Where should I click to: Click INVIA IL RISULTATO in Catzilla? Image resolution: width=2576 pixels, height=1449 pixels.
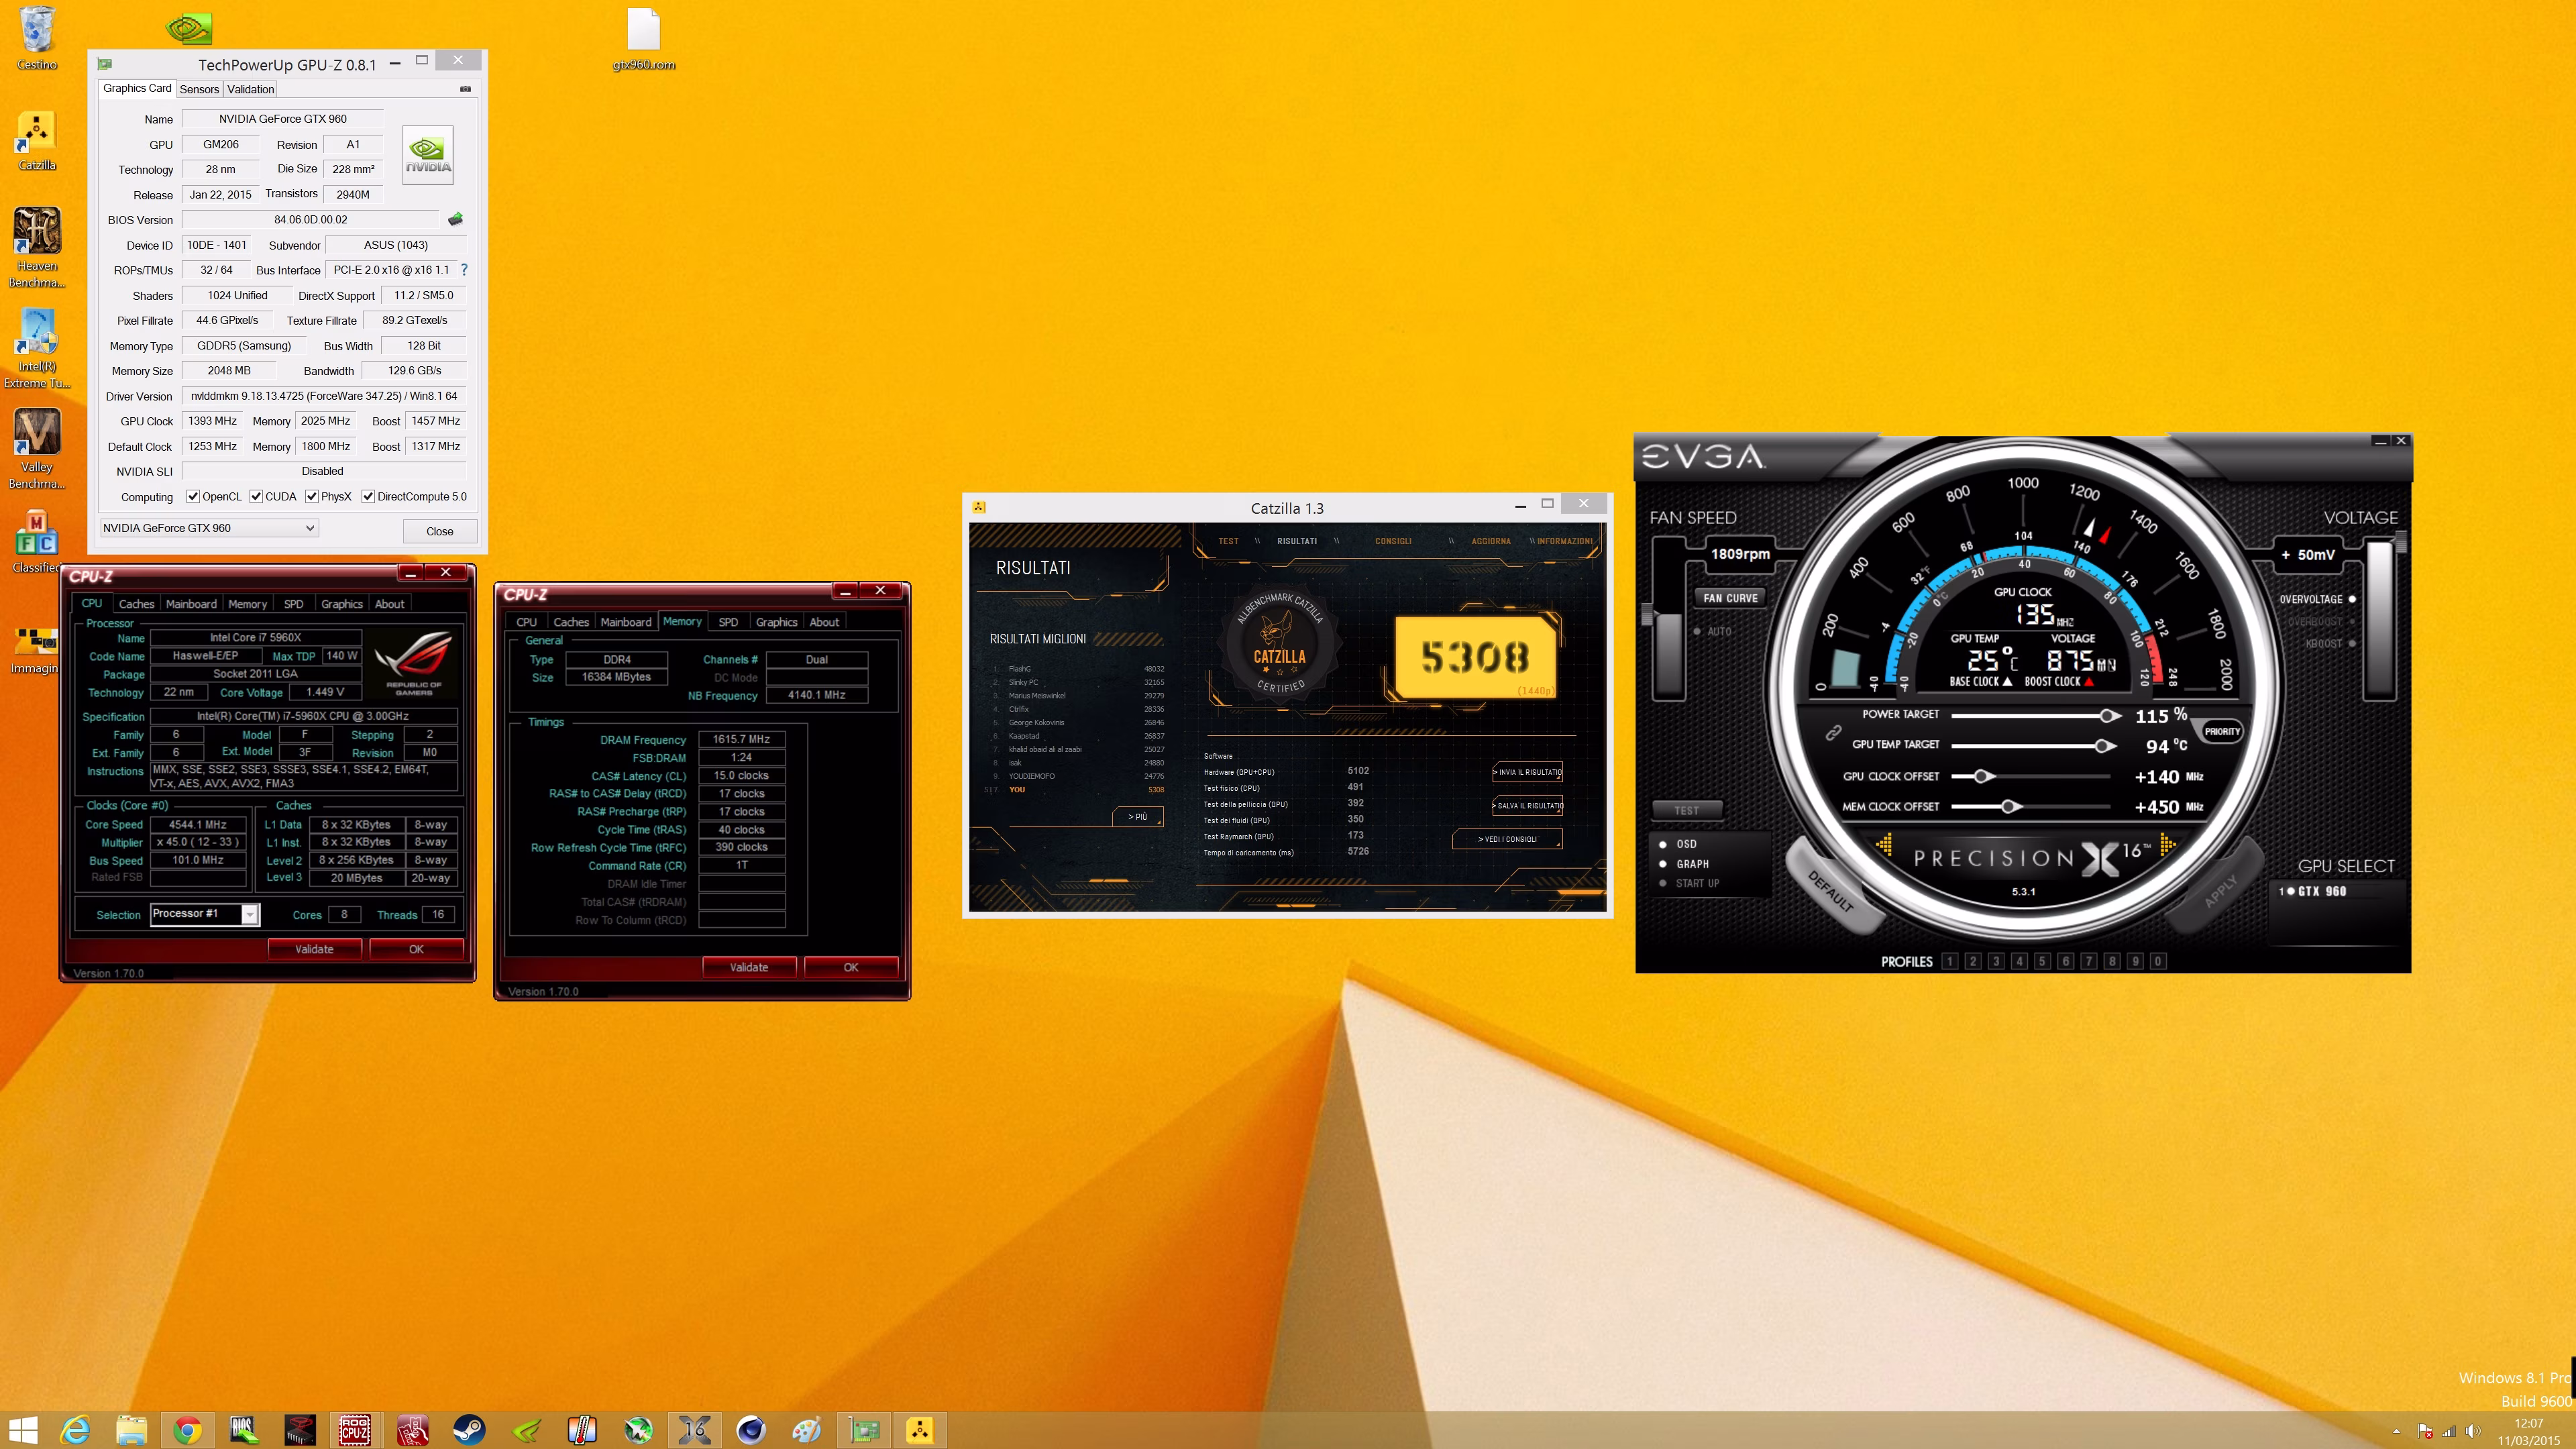(1527, 772)
